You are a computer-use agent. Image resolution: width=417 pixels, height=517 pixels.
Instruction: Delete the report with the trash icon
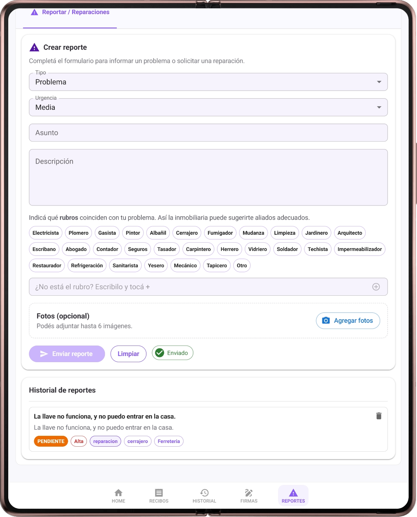[379, 416]
